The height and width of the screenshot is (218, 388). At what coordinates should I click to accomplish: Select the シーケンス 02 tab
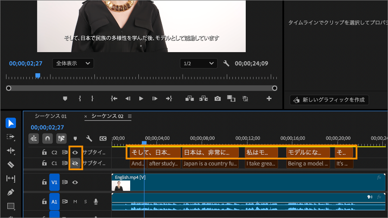click(x=107, y=116)
